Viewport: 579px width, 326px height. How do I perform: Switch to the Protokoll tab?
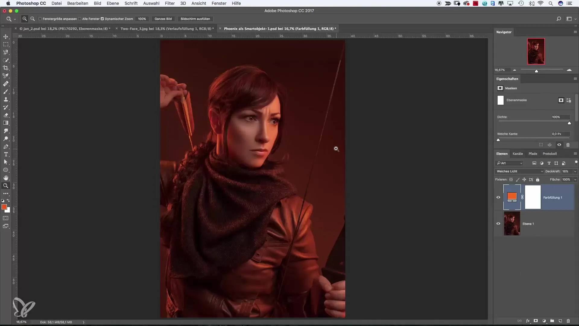(x=550, y=154)
